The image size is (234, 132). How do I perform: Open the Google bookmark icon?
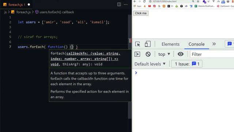(159, 6)
